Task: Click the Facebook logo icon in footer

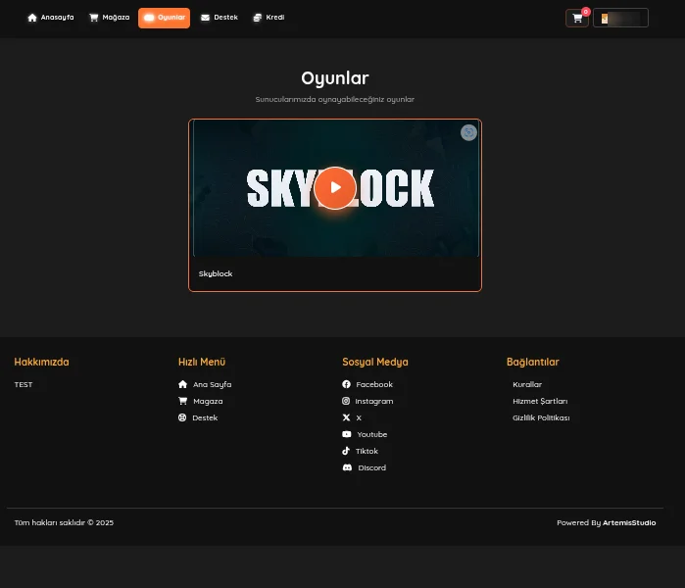Action: pyautogui.click(x=347, y=384)
